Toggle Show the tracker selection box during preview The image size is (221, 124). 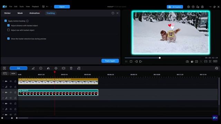point(8,39)
